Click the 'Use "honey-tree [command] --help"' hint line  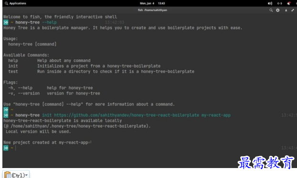pos(89,104)
